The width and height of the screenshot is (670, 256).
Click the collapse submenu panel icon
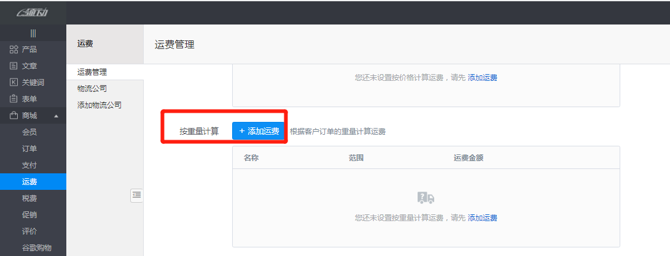coord(136,195)
